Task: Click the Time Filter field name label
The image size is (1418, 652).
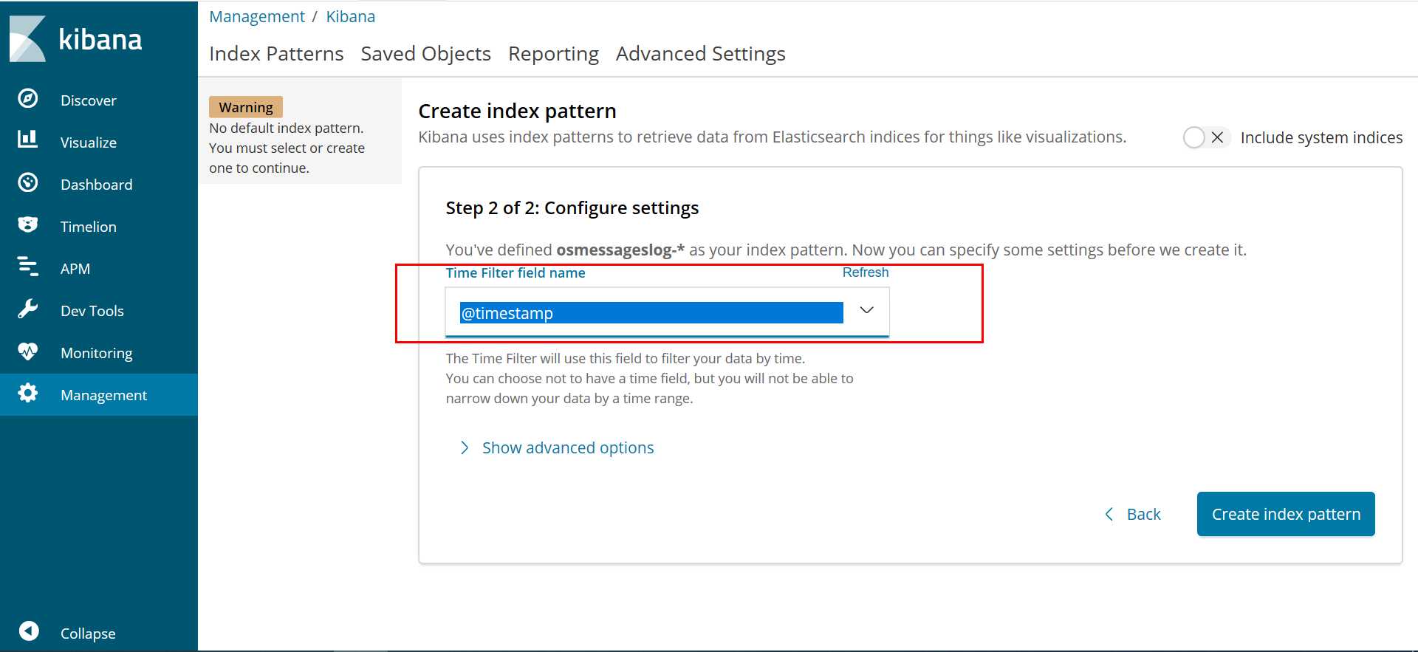Action: point(516,272)
